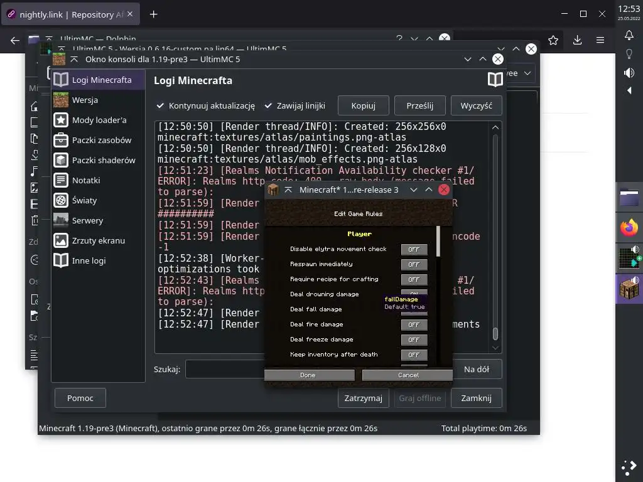Click the down chevron in console titlebar
The height and width of the screenshot is (482, 643).
click(467, 60)
